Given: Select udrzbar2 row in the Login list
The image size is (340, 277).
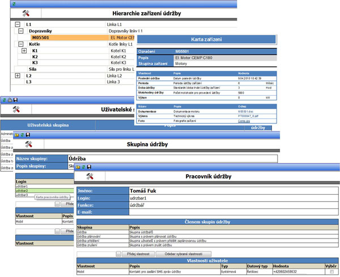Looking at the screenshot, I should point(45,191).
